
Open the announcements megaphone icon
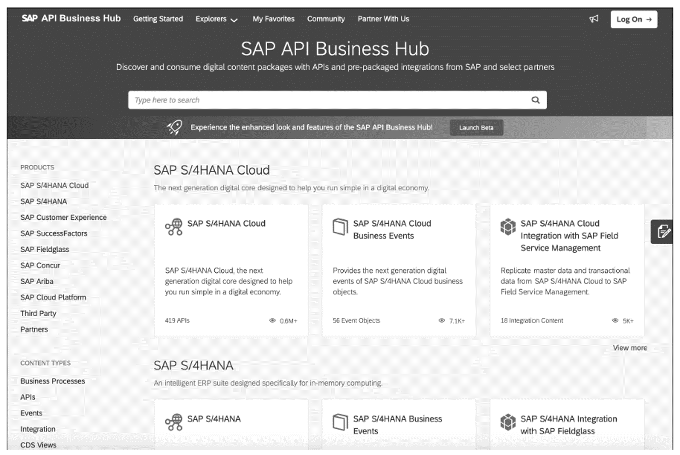594,19
